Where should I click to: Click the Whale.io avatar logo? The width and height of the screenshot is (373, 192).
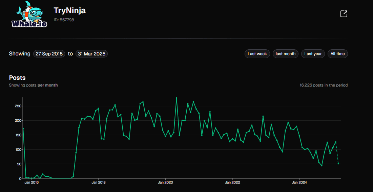coord(29,14)
